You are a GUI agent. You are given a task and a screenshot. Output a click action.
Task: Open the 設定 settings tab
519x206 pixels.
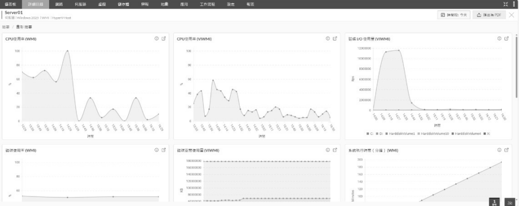231,4
